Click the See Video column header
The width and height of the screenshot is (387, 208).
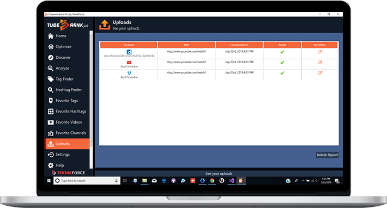click(x=319, y=45)
